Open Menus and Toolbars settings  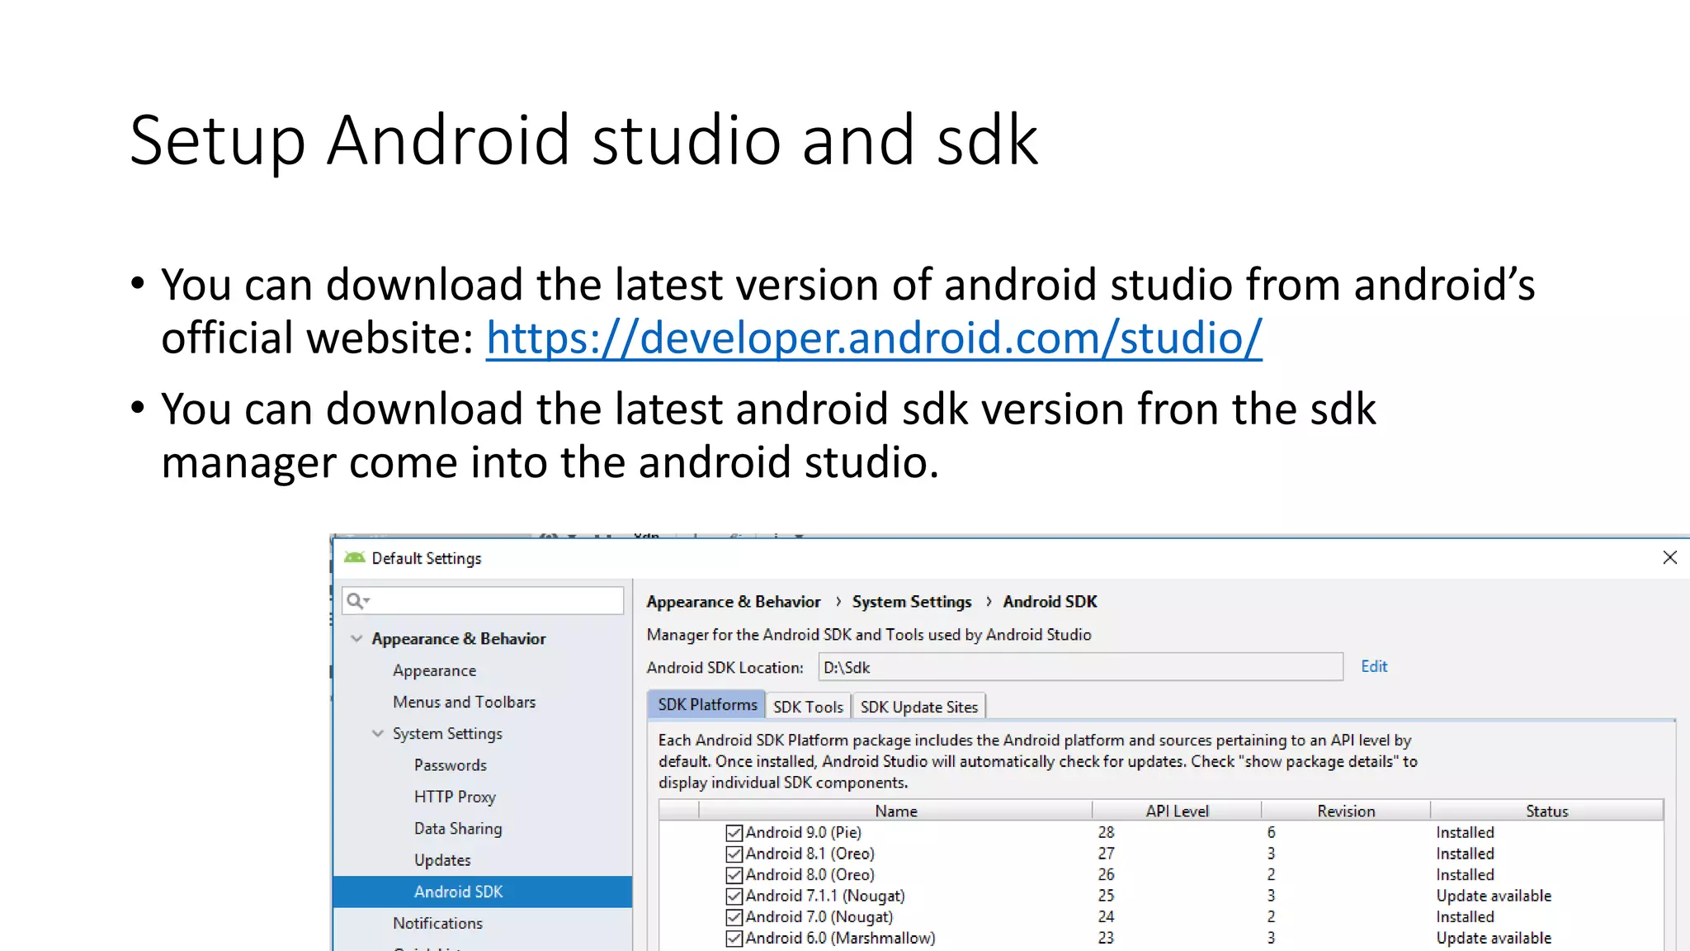[x=464, y=703]
